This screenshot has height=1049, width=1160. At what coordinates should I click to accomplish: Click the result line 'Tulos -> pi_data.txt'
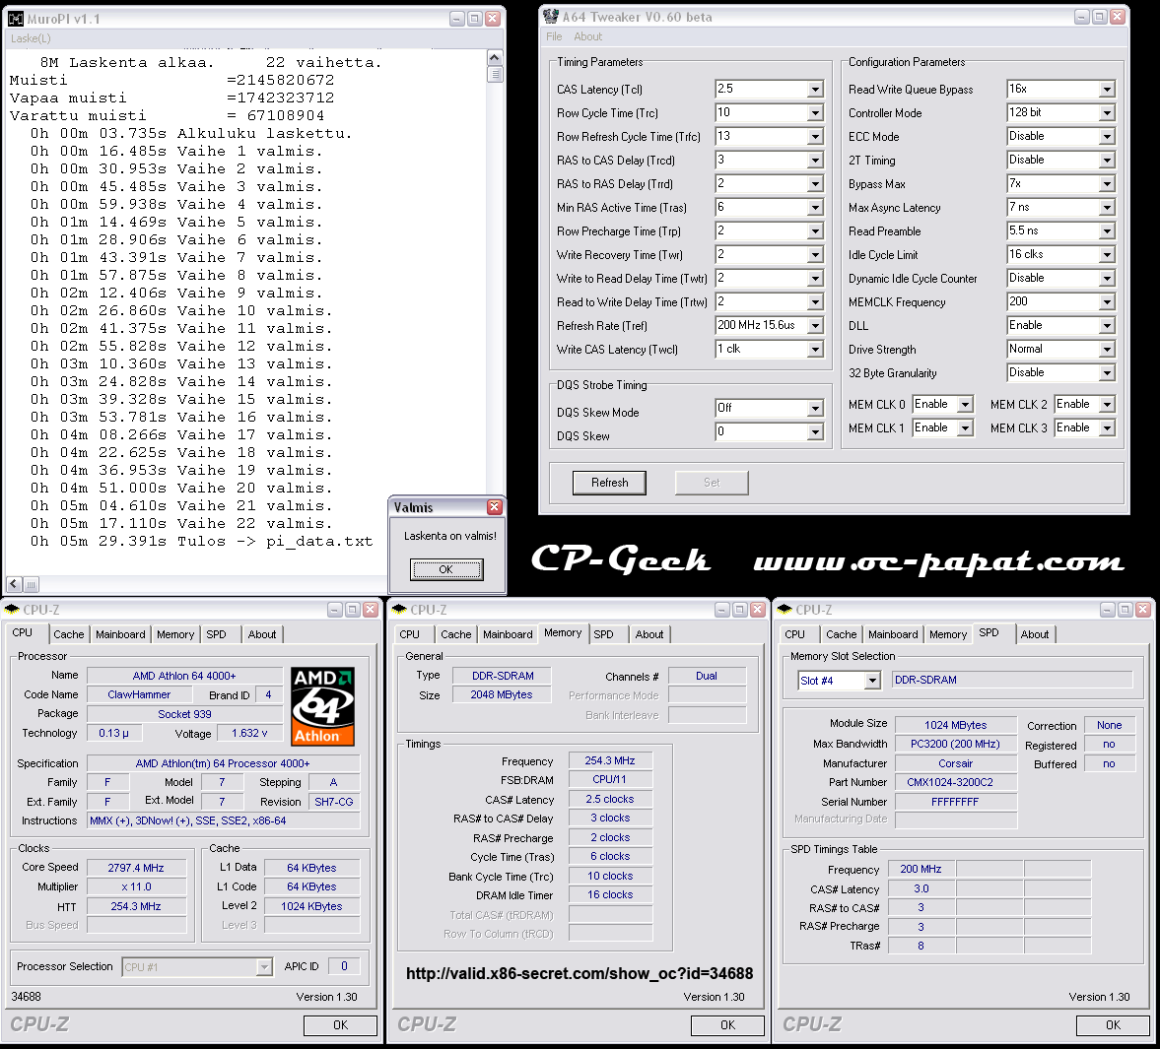click(x=275, y=541)
